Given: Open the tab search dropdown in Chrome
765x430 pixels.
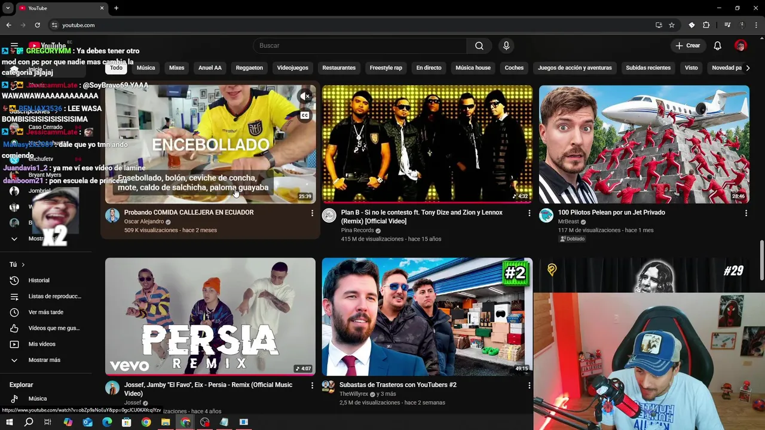Looking at the screenshot, I should (8, 8).
